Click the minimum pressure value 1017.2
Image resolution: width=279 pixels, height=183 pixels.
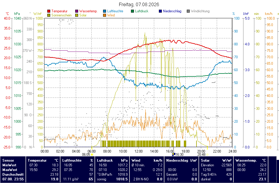point(123,165)
